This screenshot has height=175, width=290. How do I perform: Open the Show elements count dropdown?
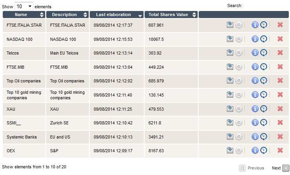[x=24, y=6]
